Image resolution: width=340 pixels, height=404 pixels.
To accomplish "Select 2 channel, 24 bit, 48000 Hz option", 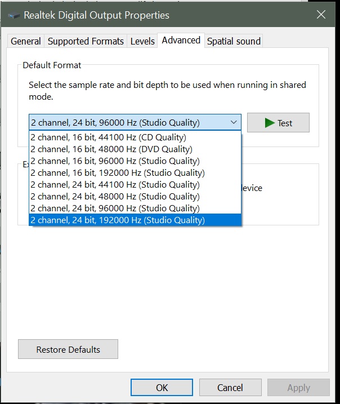I will pyautogui.click(x=135, y=197).
